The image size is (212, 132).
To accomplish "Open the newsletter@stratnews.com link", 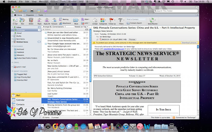I will tap(114, 49).
